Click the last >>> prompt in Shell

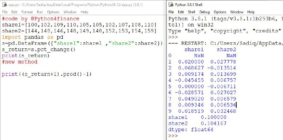[173, 135]
